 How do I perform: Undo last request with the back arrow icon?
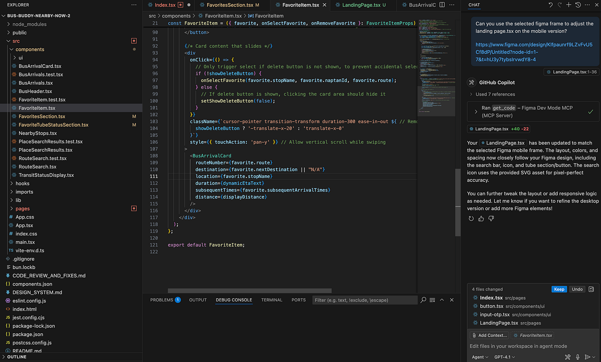pyautogui.click(x=550, y=5)
